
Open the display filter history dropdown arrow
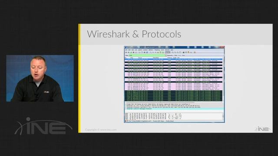(x=166, y=55)
